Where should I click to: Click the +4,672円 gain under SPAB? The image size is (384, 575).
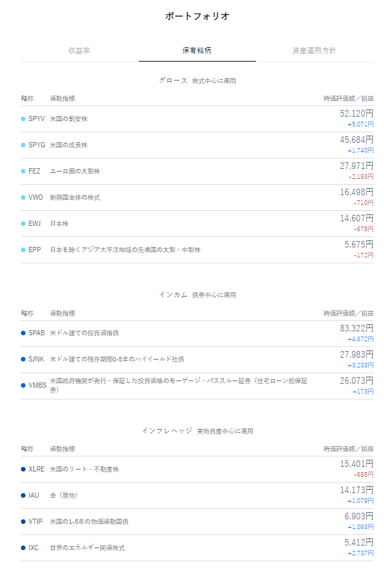tap(360, 339)
